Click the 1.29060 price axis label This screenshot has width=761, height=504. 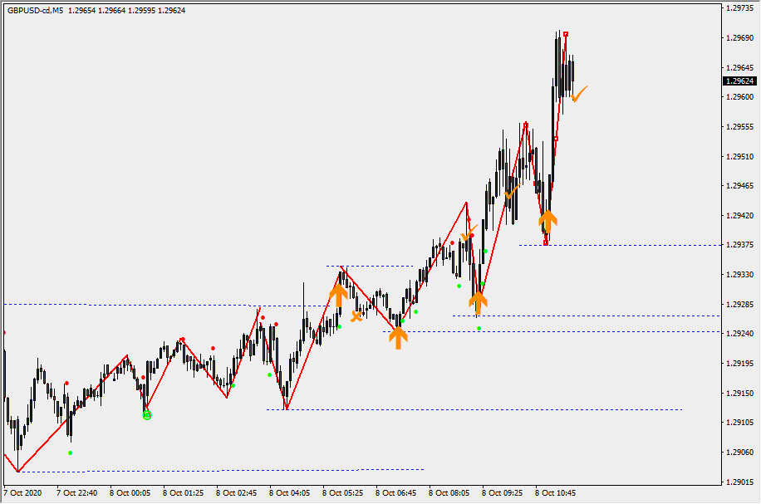739,453
